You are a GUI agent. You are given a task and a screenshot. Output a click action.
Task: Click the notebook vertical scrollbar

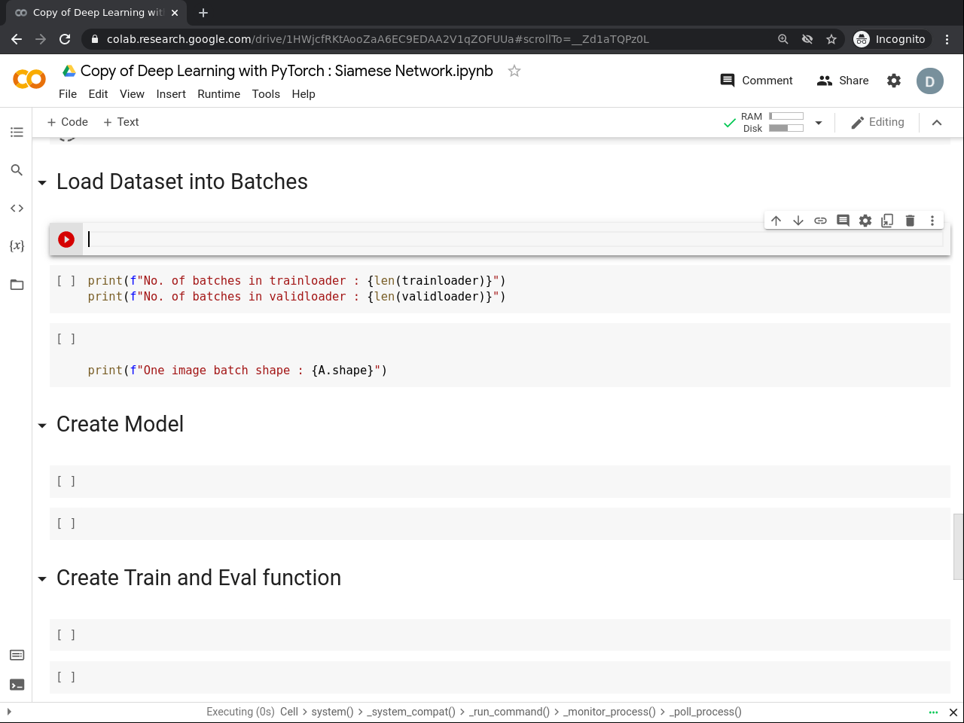pyautogui.click(x=958, y=546)
